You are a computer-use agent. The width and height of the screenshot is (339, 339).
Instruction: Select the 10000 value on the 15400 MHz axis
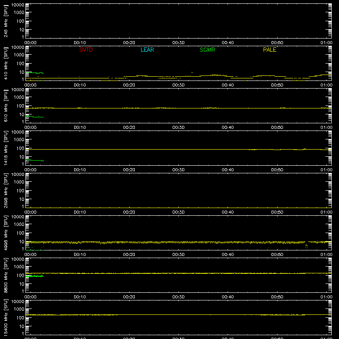pos(18,302)
